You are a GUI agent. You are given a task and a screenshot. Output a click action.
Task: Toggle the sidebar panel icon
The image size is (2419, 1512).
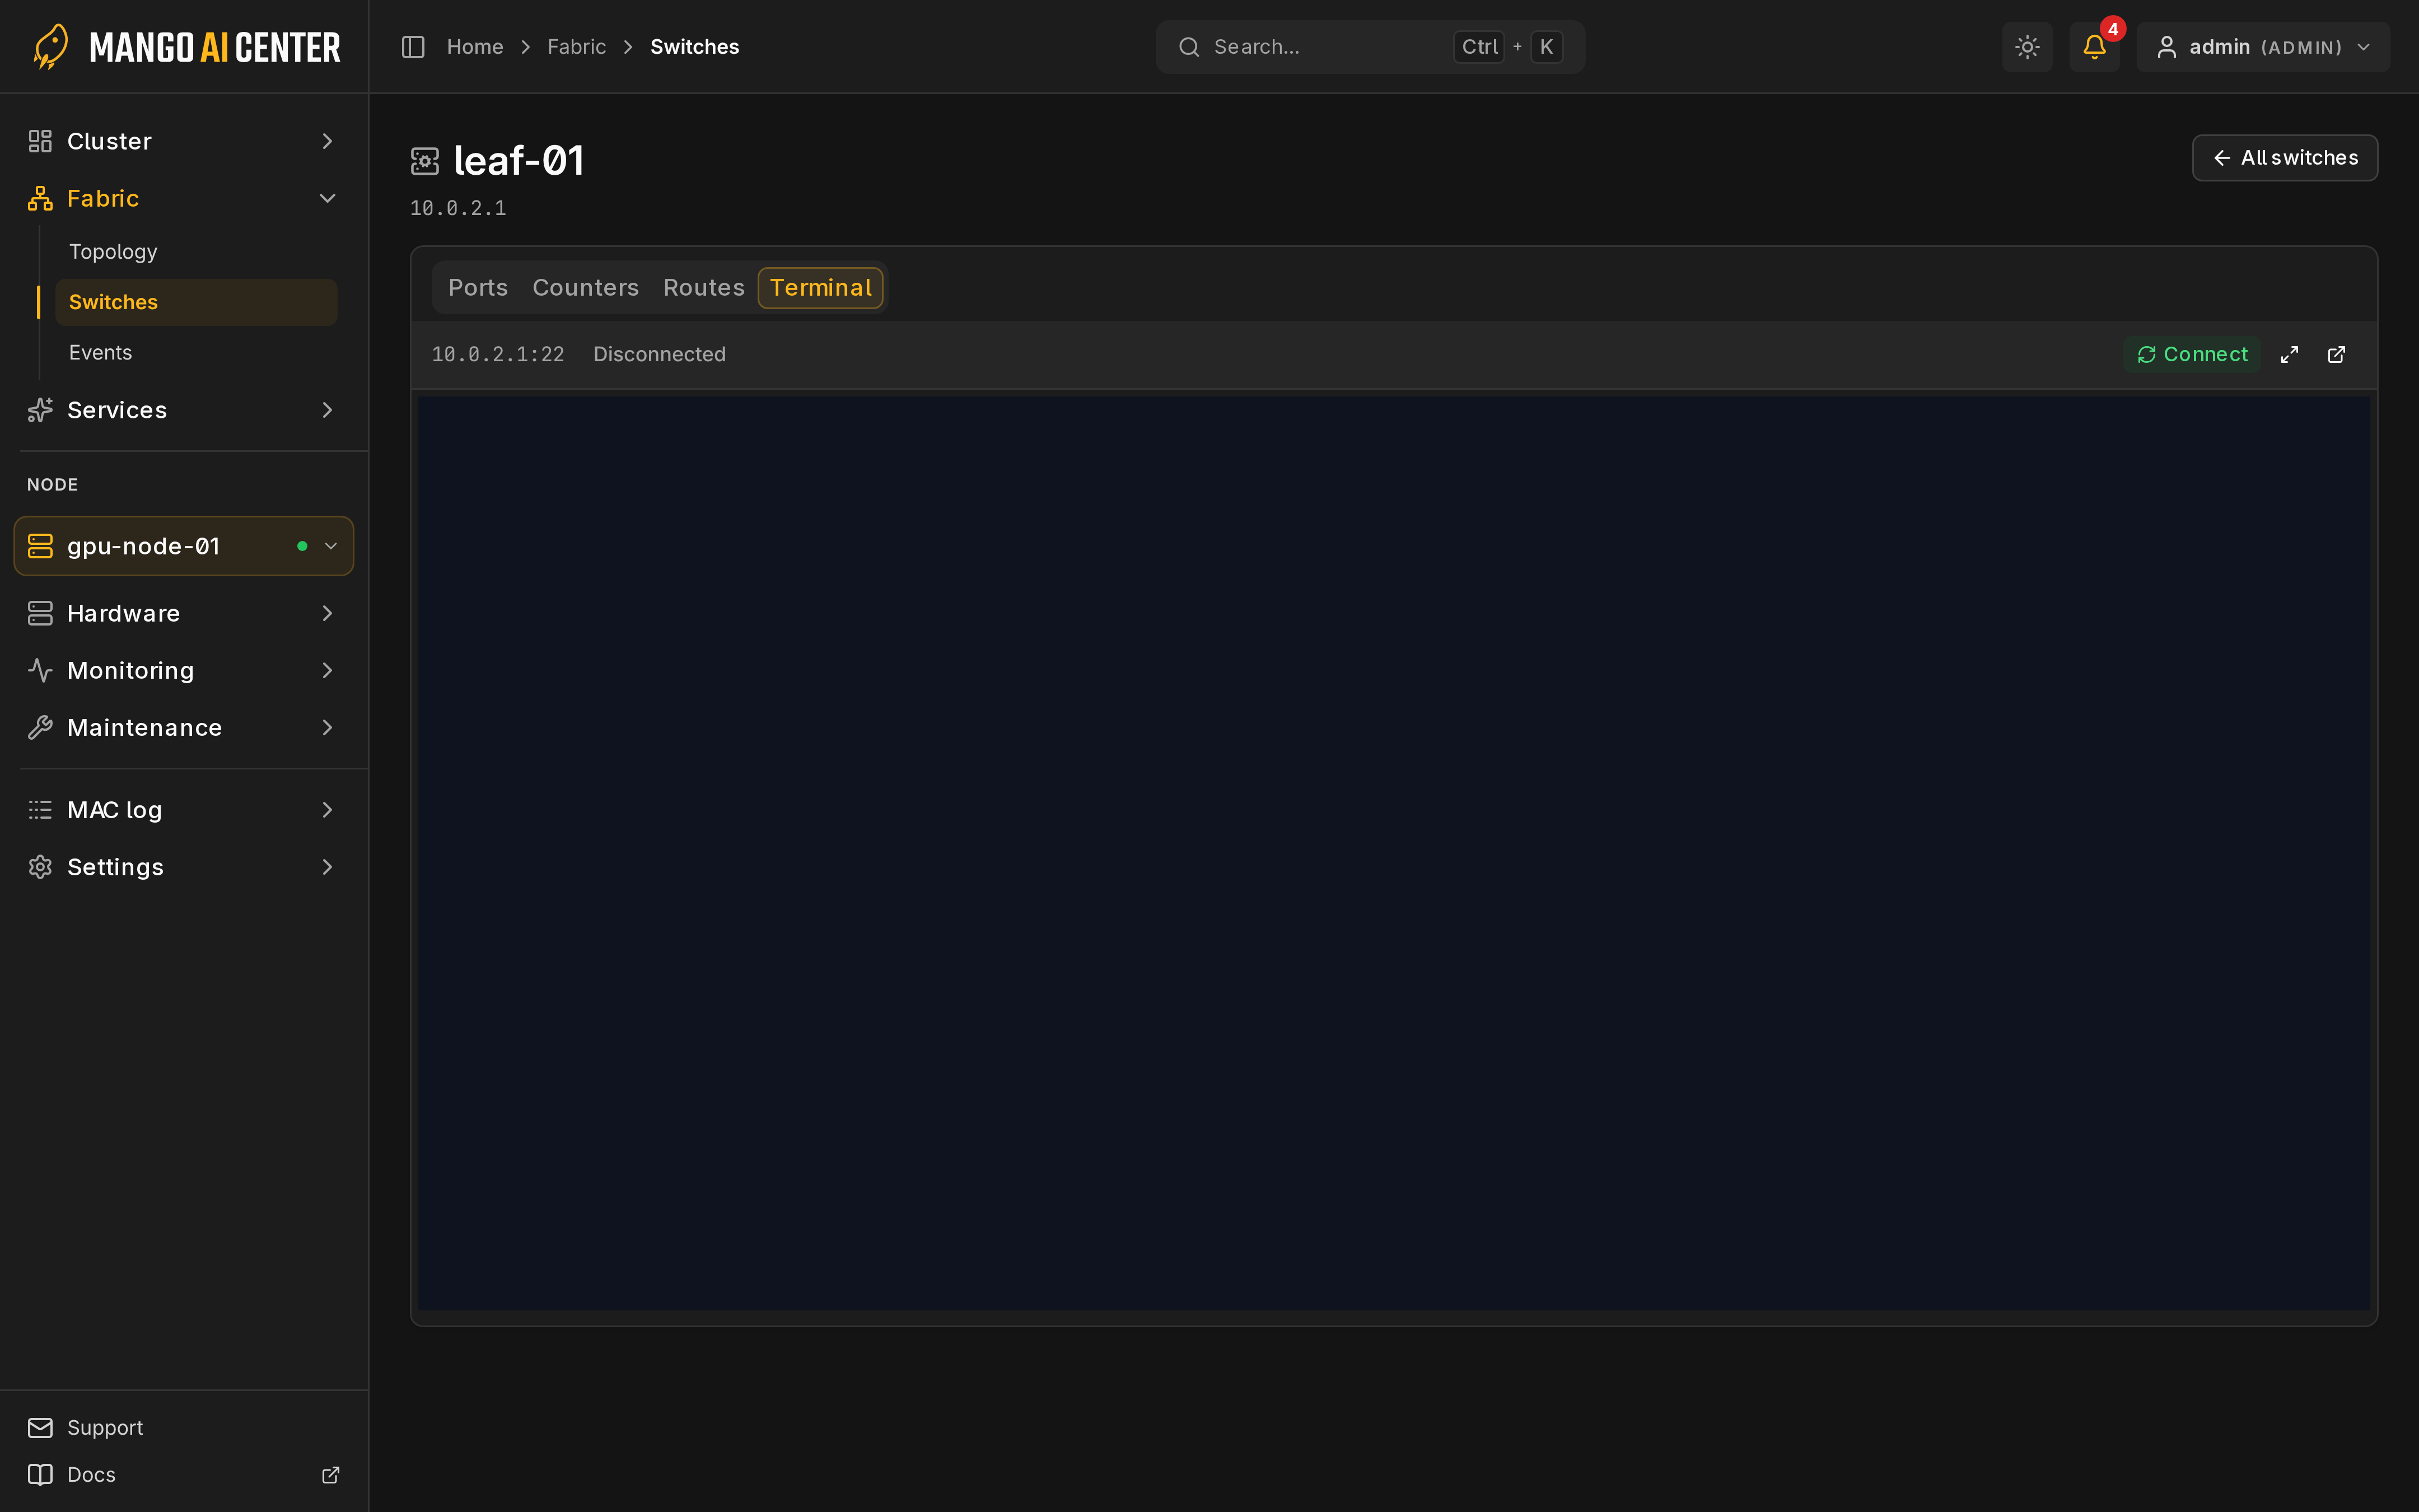click(413, 47)
